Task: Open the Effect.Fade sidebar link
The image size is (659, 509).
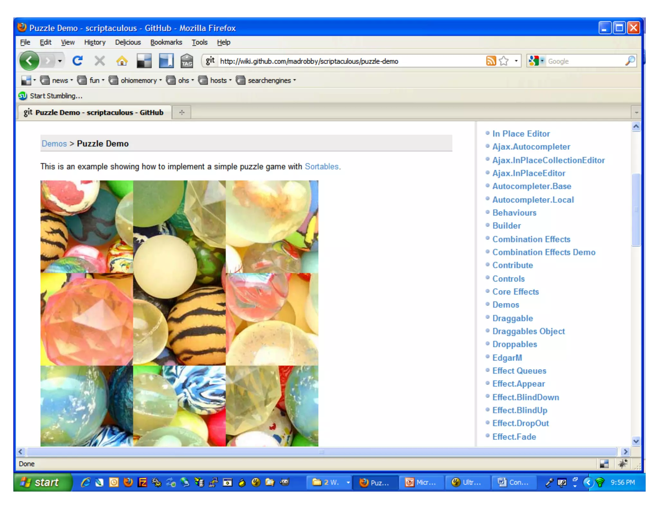Action: 514,437
